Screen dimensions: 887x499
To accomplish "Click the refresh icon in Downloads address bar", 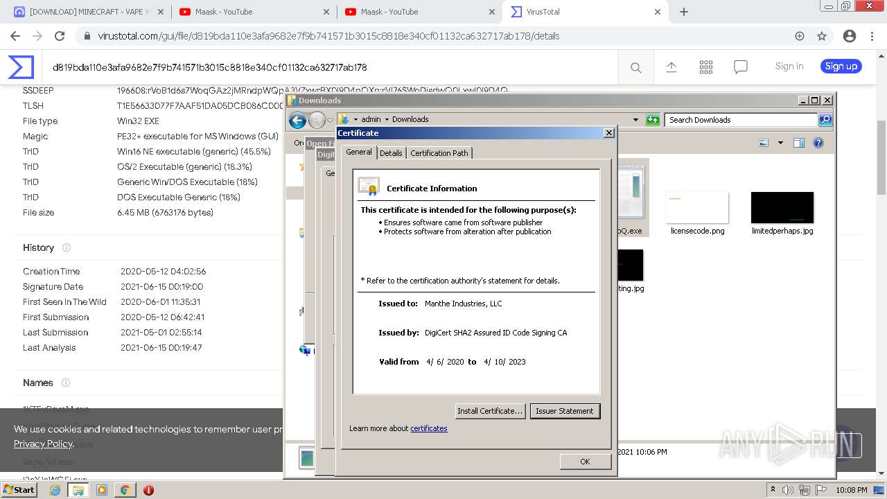I will 653,120.
